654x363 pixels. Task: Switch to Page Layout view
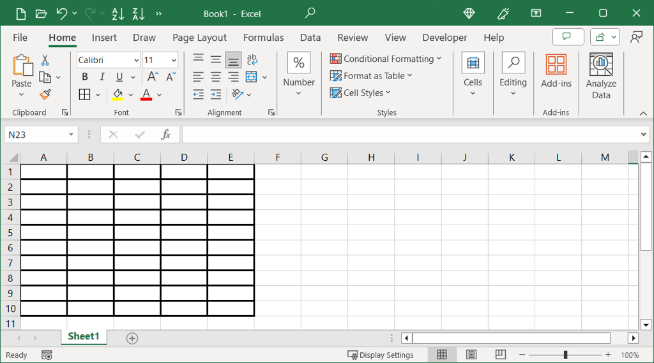471,355
